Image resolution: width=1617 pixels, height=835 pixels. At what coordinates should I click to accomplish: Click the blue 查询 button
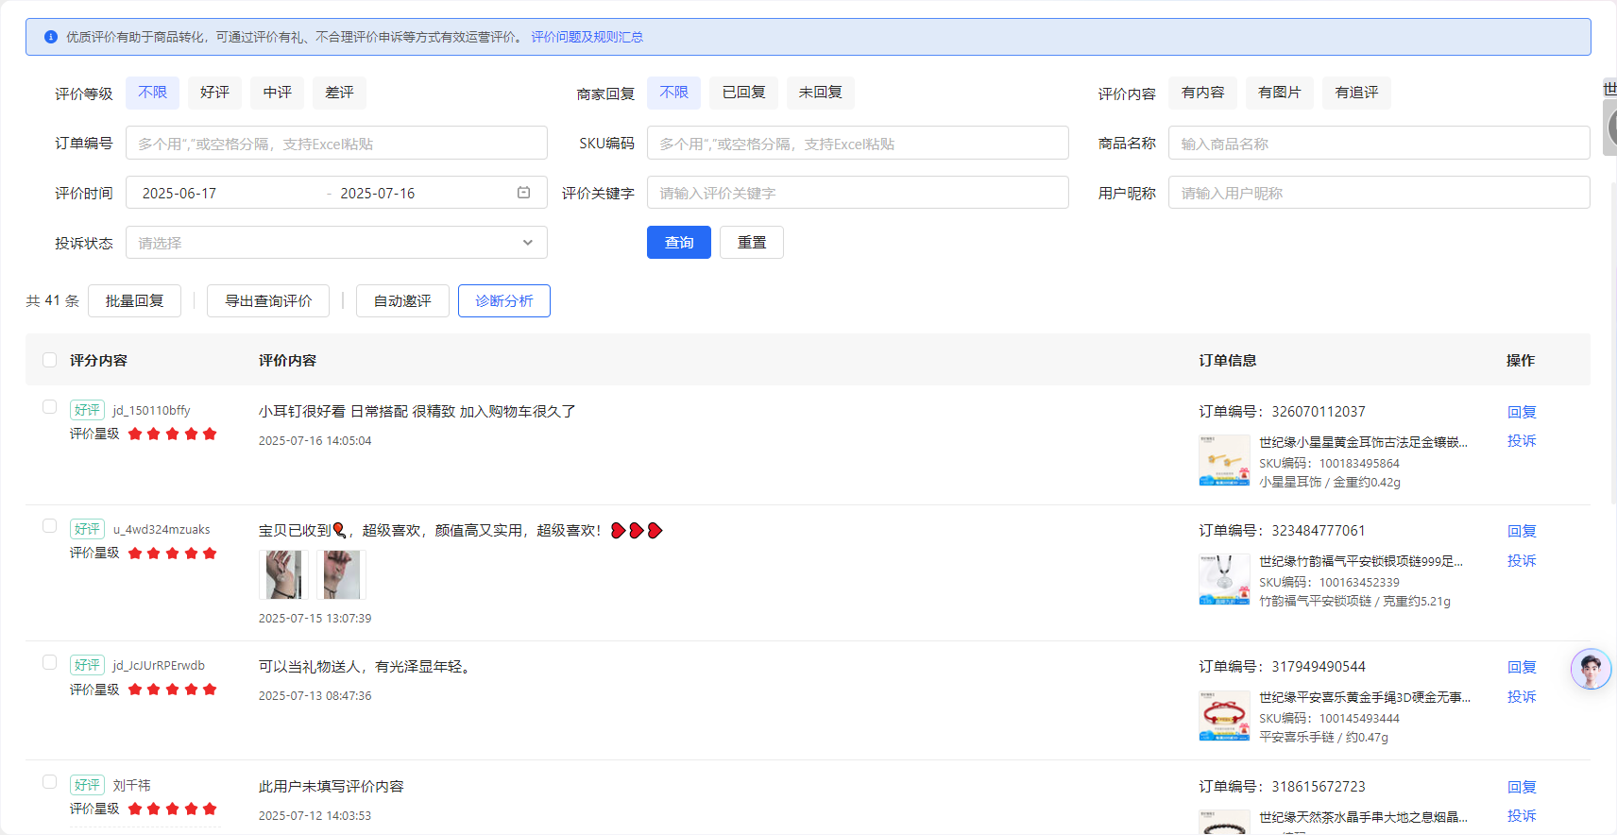point(678,243)
